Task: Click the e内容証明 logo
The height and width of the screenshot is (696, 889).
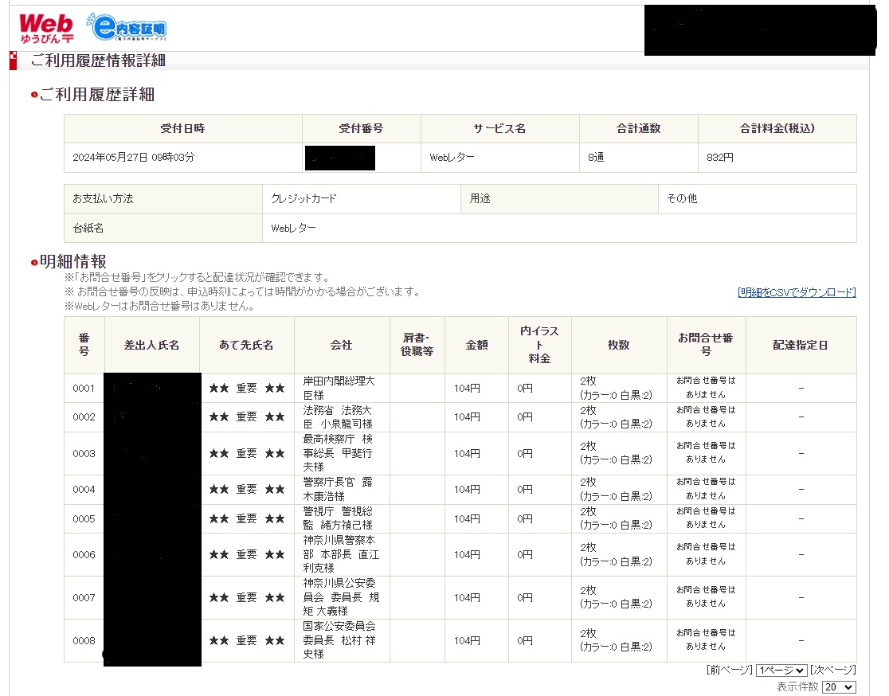Action: point(128,29)
